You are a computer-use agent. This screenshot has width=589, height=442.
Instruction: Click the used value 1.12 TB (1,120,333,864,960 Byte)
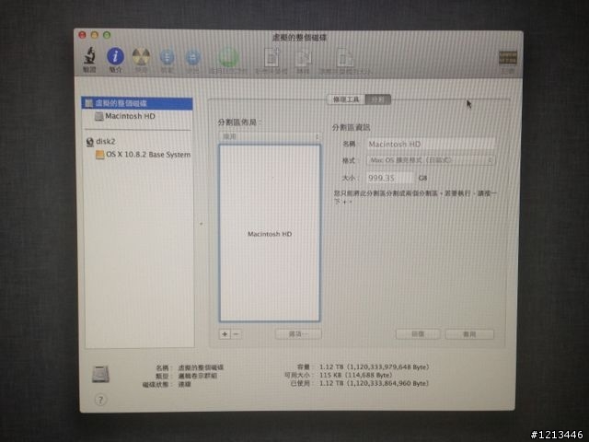pos(375,383)
